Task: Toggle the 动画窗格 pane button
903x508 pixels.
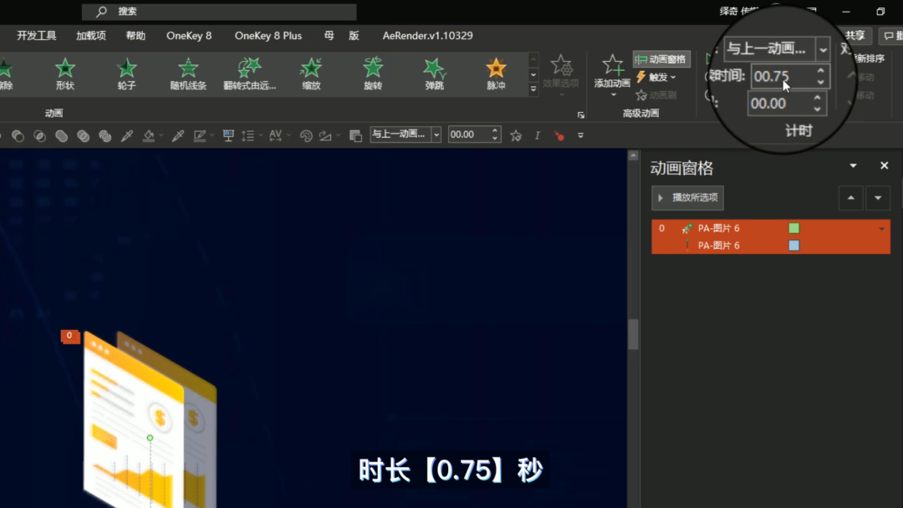Action: (661, 59)
